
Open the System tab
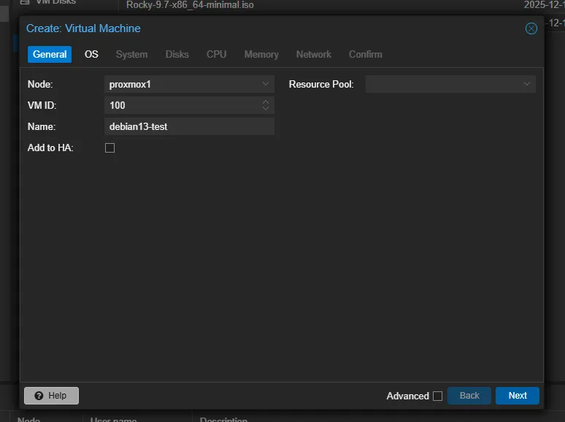131,54
